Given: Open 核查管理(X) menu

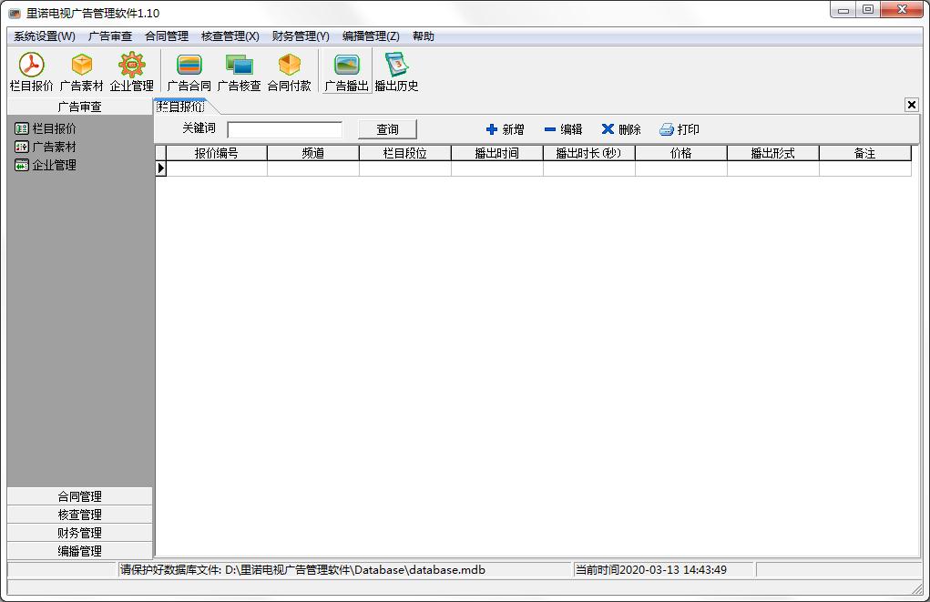Looking at the screenshot, I should tap(230, 36).
